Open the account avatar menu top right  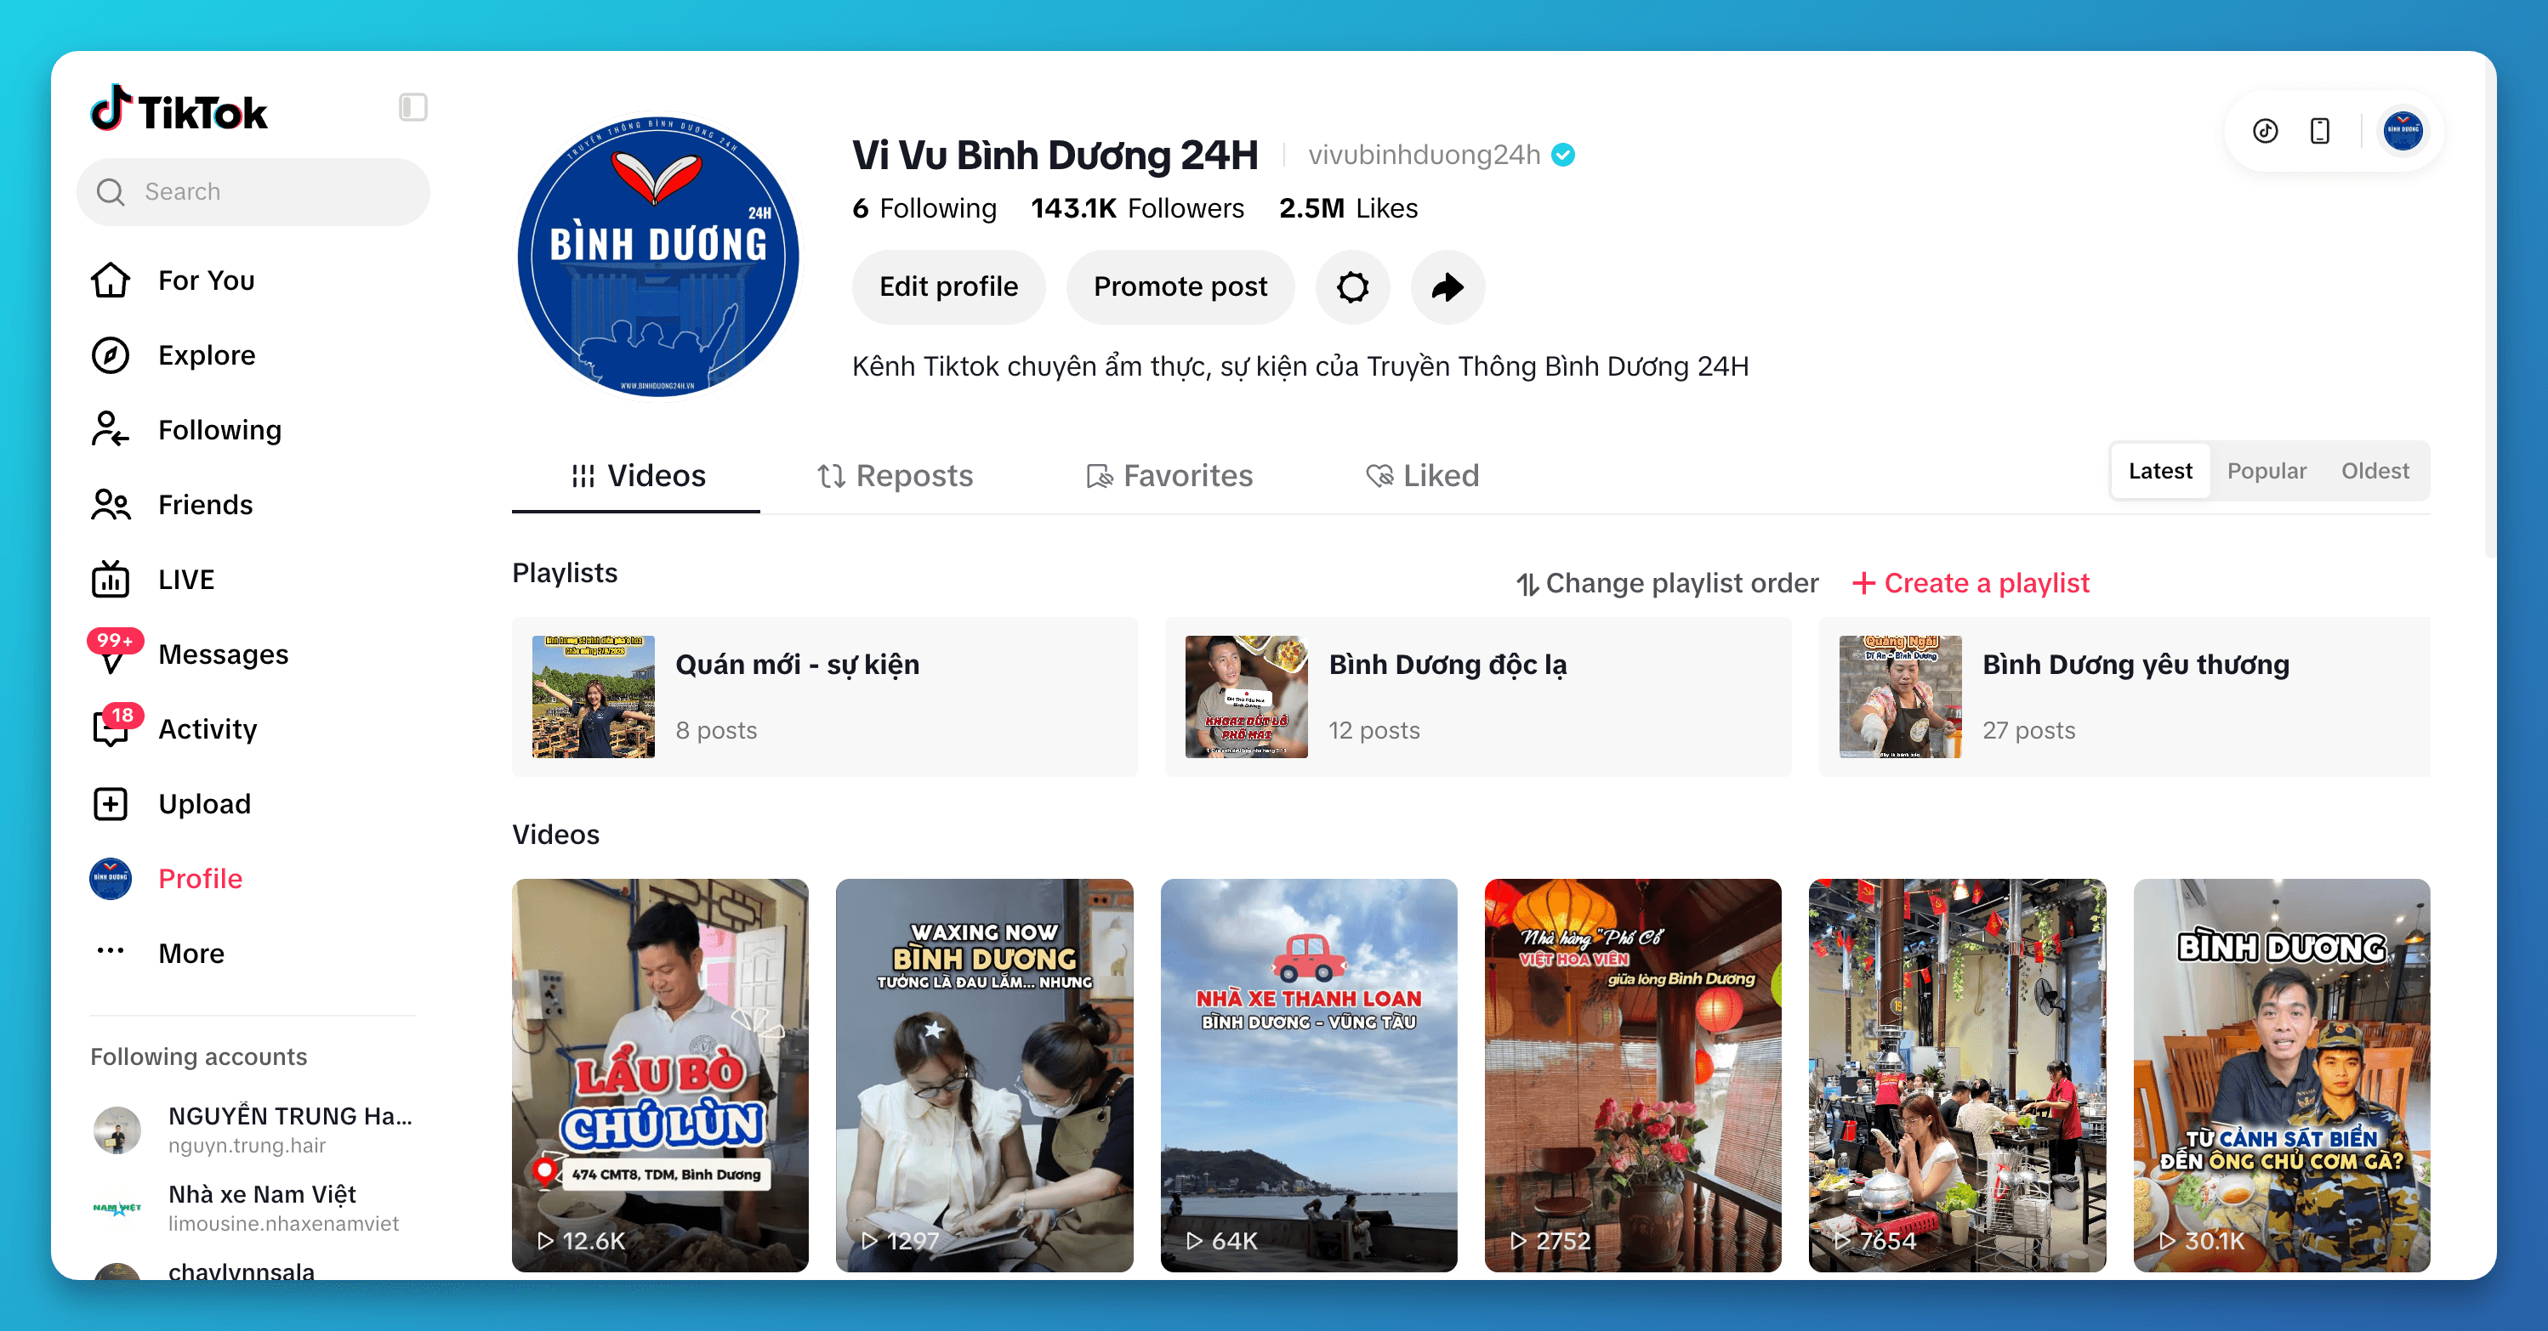[x=2403, y=131]
